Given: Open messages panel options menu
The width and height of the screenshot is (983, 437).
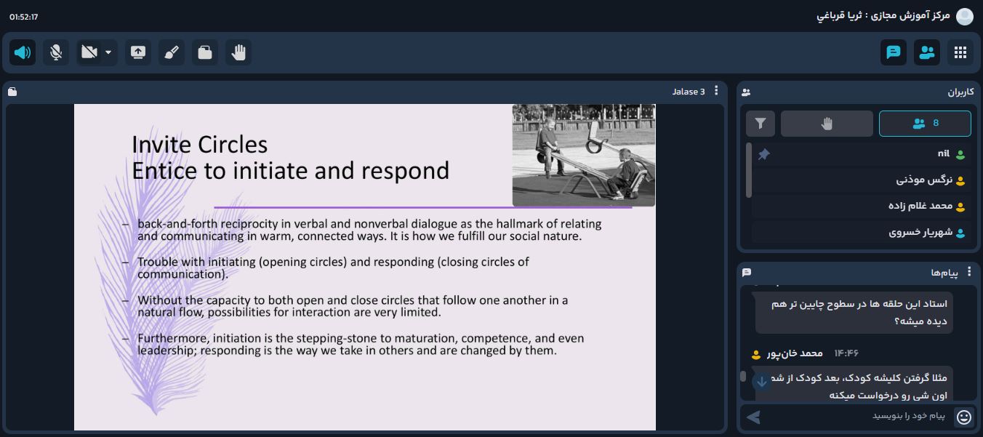Looking at the screenshot, I should [x=969, y=272].
